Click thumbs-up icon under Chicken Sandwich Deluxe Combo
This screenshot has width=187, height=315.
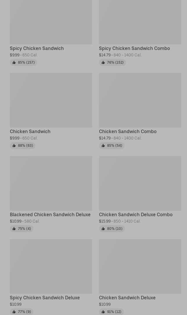[103, 229]
